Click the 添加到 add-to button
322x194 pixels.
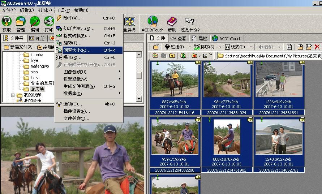[x=46, y=47]
